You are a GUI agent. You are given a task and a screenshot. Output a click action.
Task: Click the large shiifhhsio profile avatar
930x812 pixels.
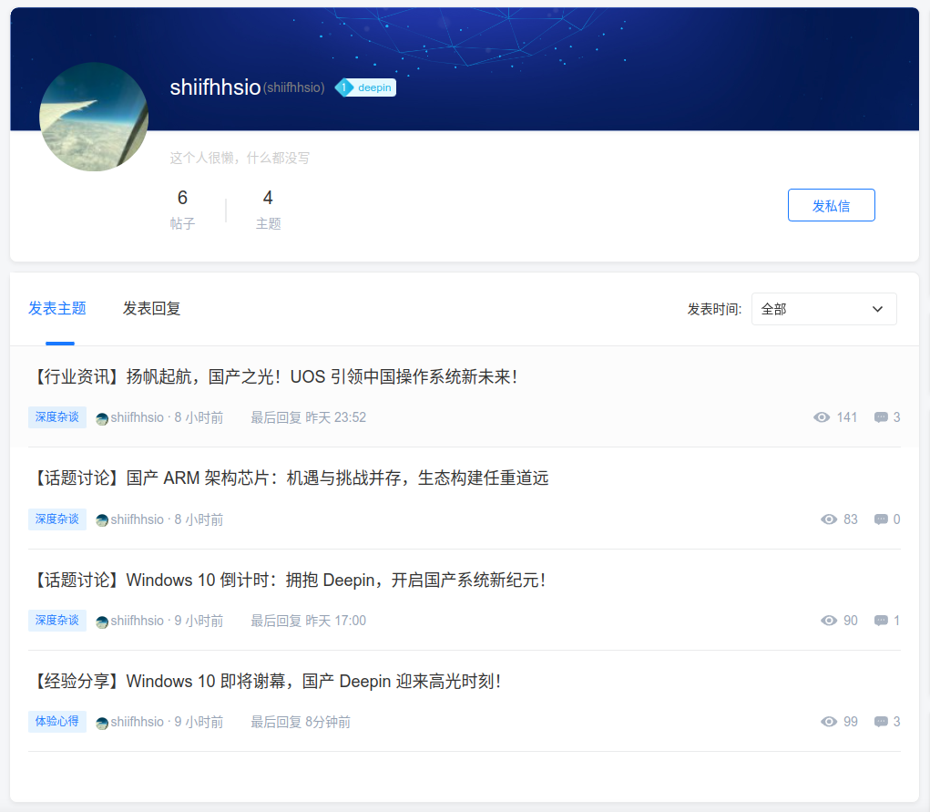[x=94, y=117]
